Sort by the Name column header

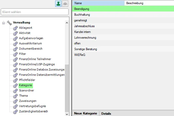pos(98,3)
